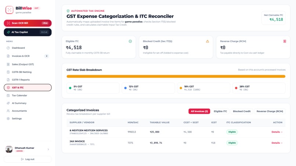Click the orange 18% GST dot

181,88
